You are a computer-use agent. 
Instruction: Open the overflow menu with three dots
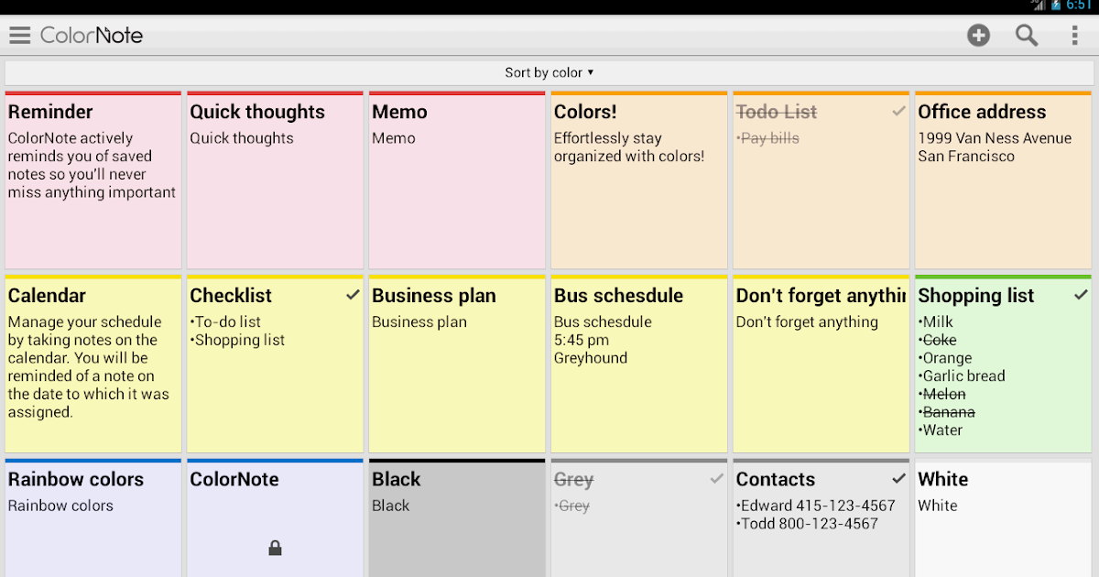point(1075,35)
